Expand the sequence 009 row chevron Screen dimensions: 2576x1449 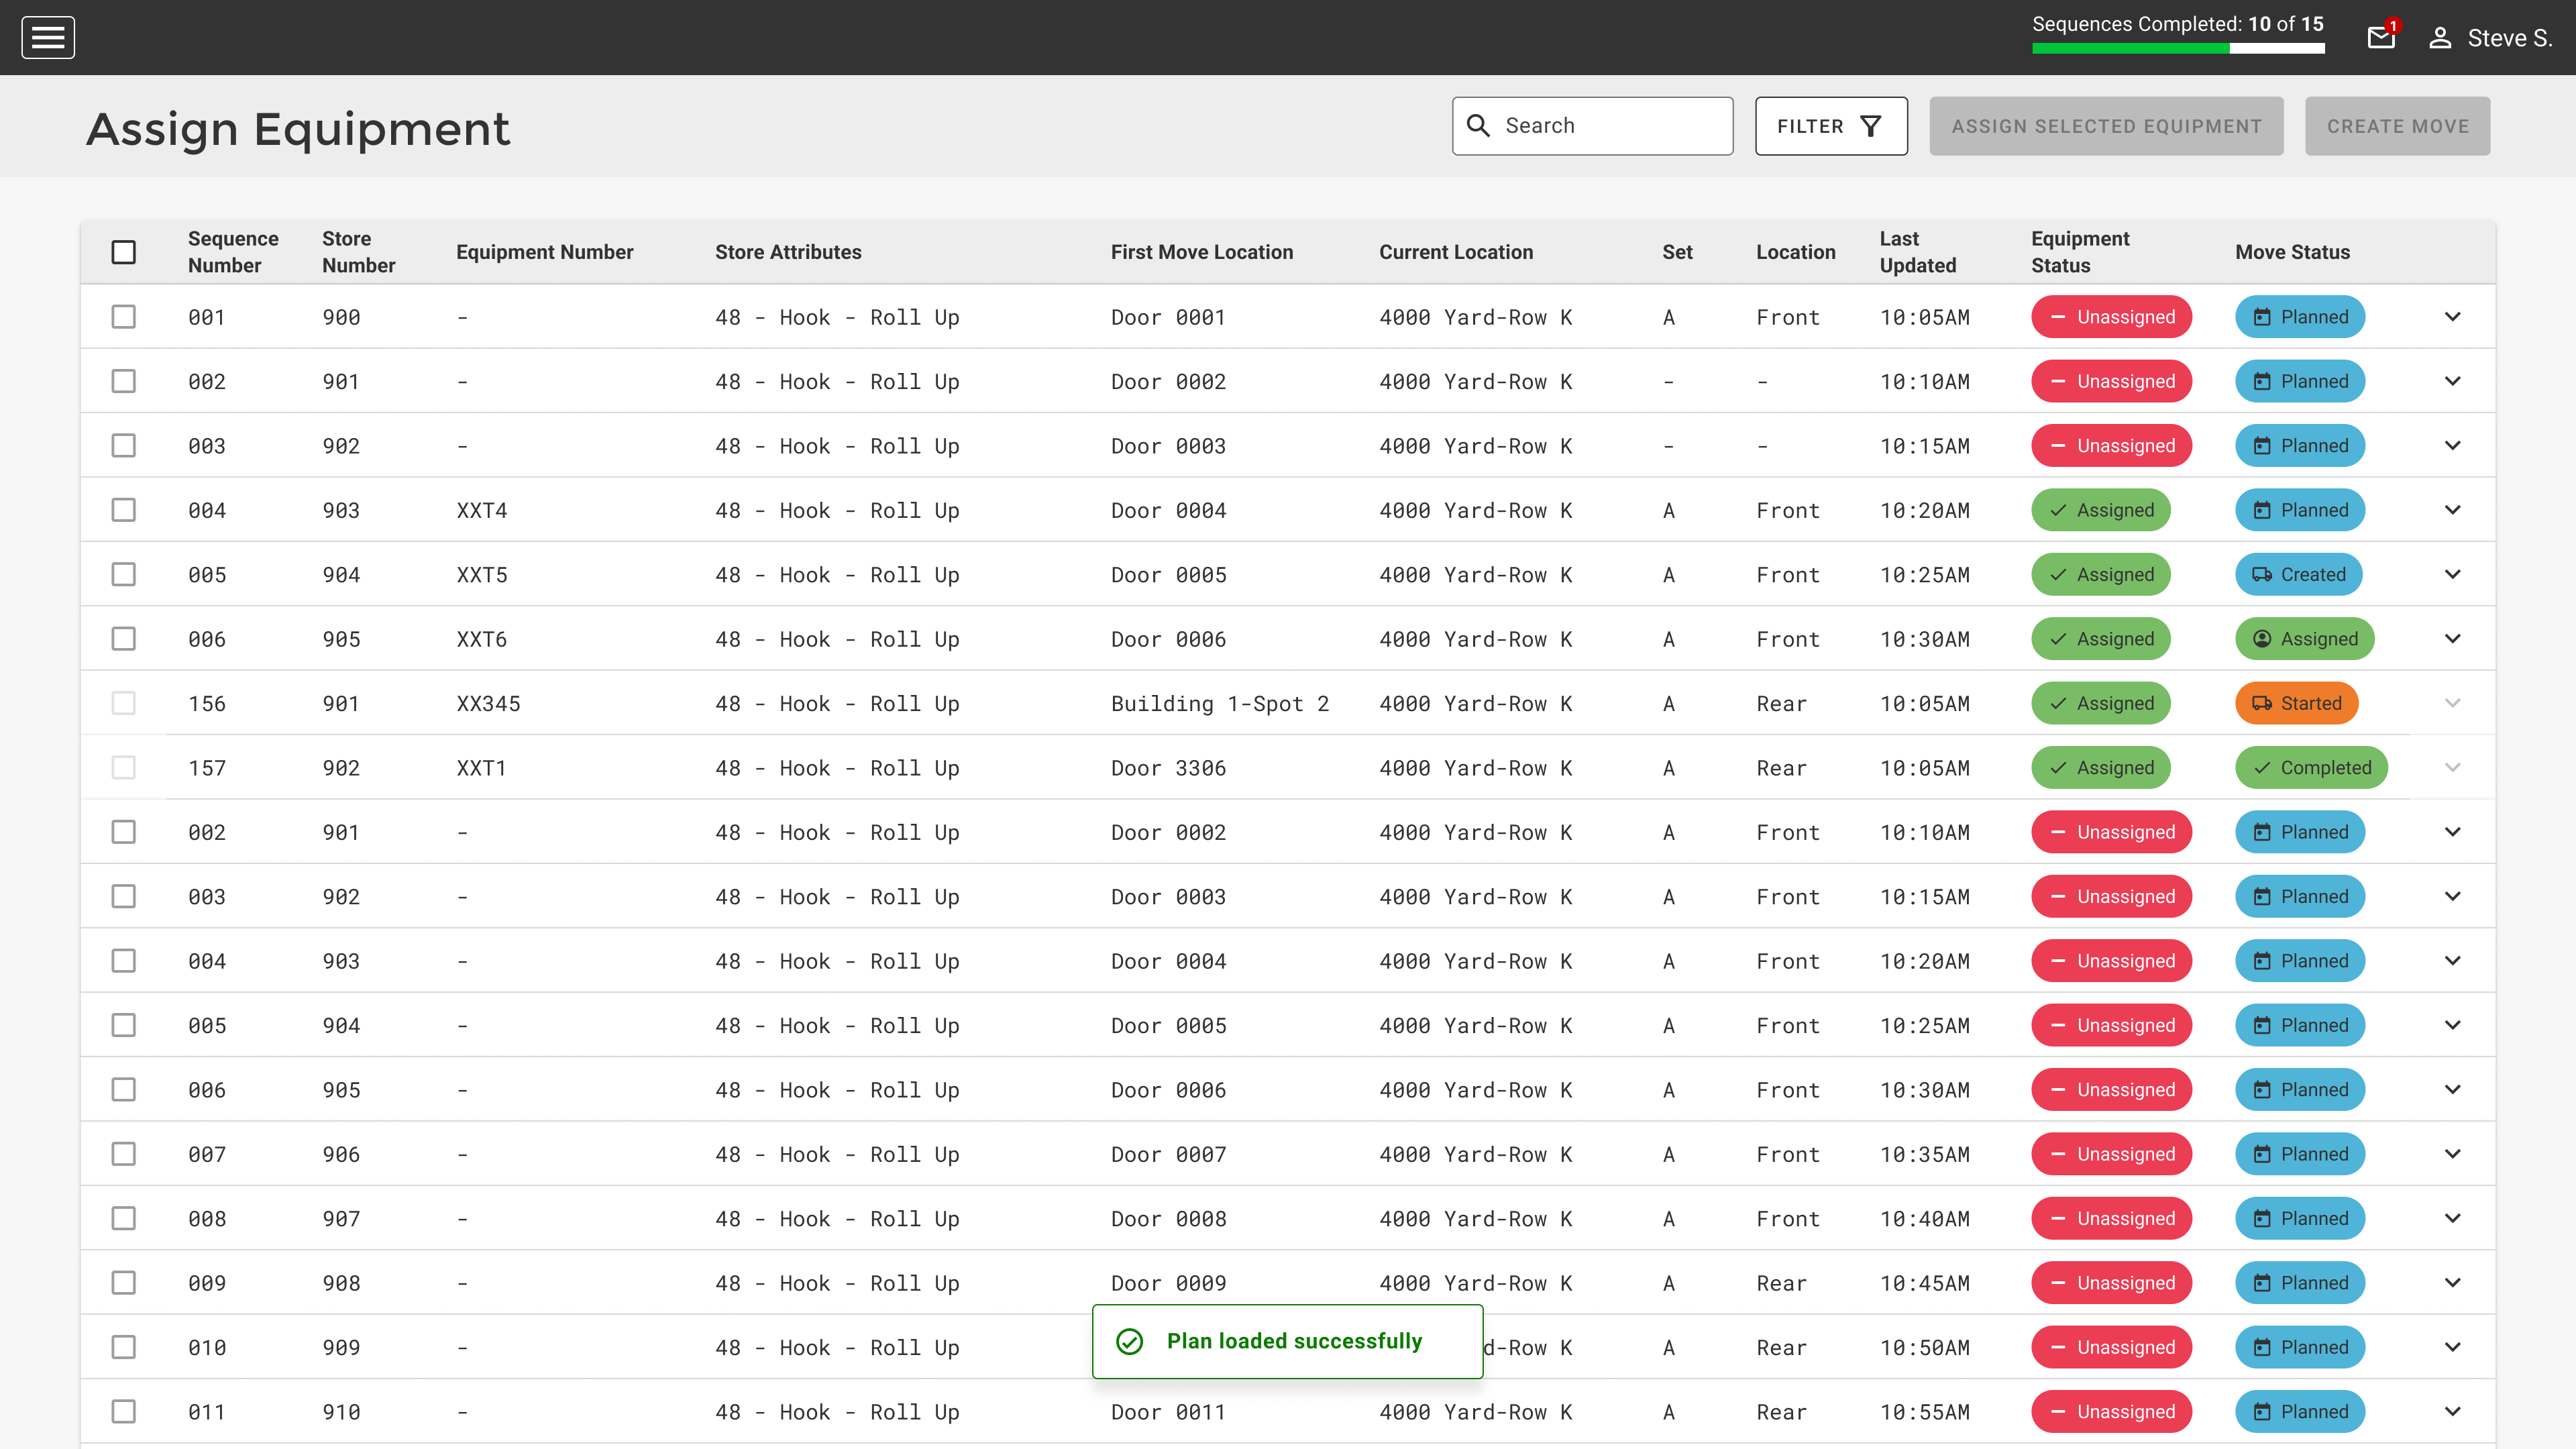coord(2453,1283)
